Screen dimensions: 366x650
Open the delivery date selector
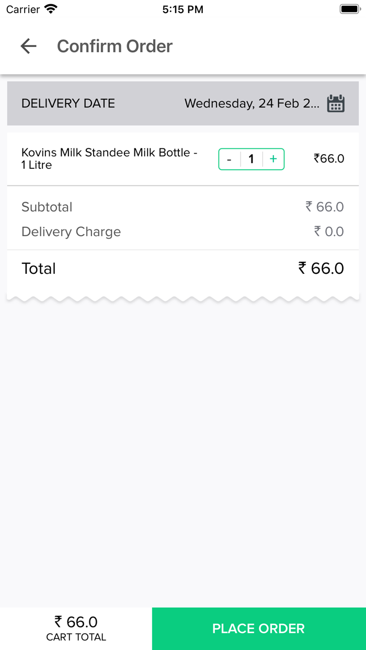point(183,103)
